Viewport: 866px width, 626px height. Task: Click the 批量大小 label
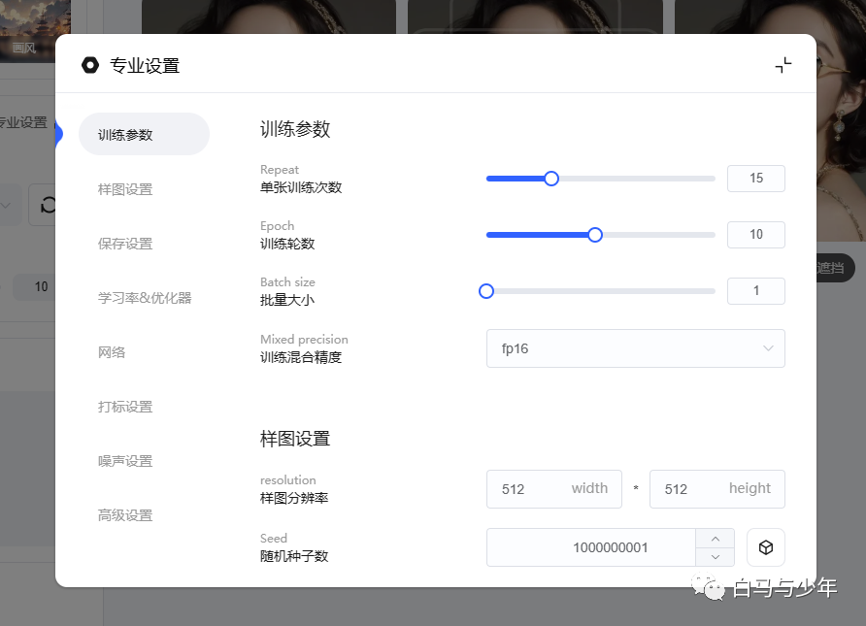pyautogui.click(x=287, y=300)
